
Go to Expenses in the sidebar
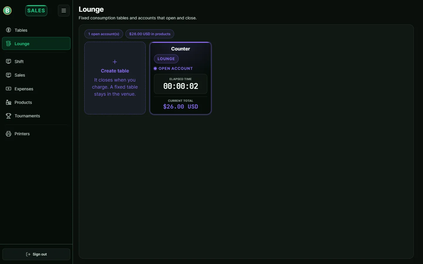point(36,89)
